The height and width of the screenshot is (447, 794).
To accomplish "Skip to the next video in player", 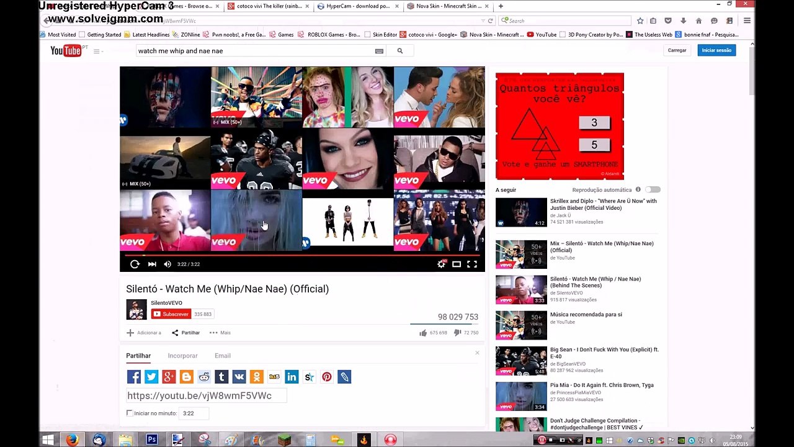I will [x=152, y=264].
